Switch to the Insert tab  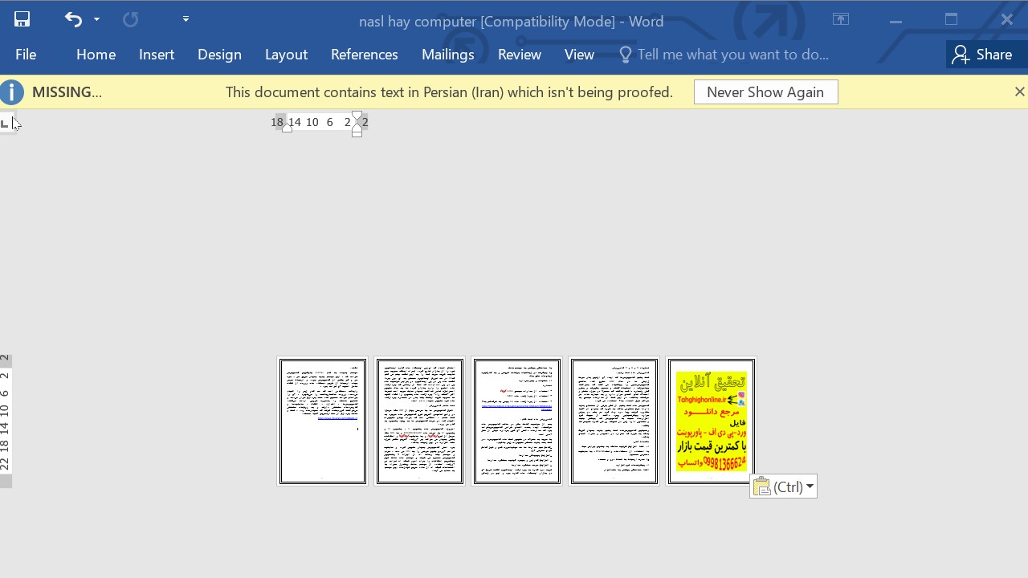pos(157,55)
